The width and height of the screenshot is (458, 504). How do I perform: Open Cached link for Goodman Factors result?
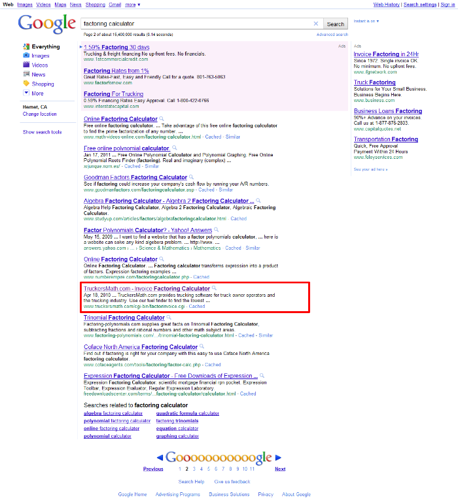[206, 190]
